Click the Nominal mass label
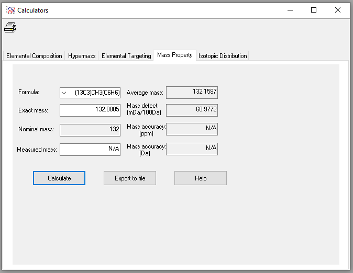353x273 pixels. (36, 129)
